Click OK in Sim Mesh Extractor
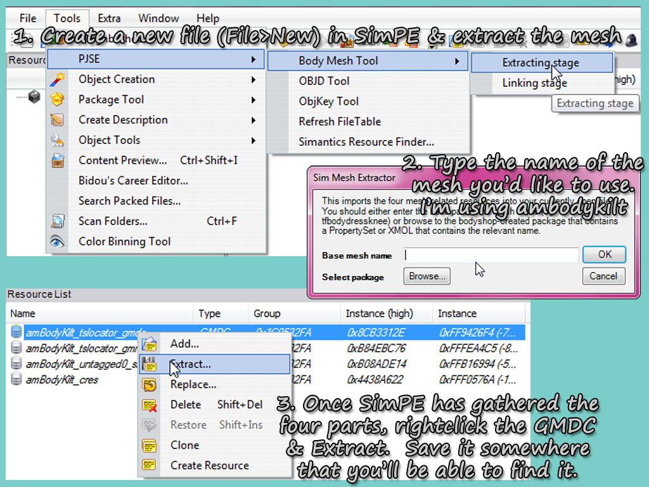Image resolution: width=649 pixels, height=487 pixels. [604, 254]
